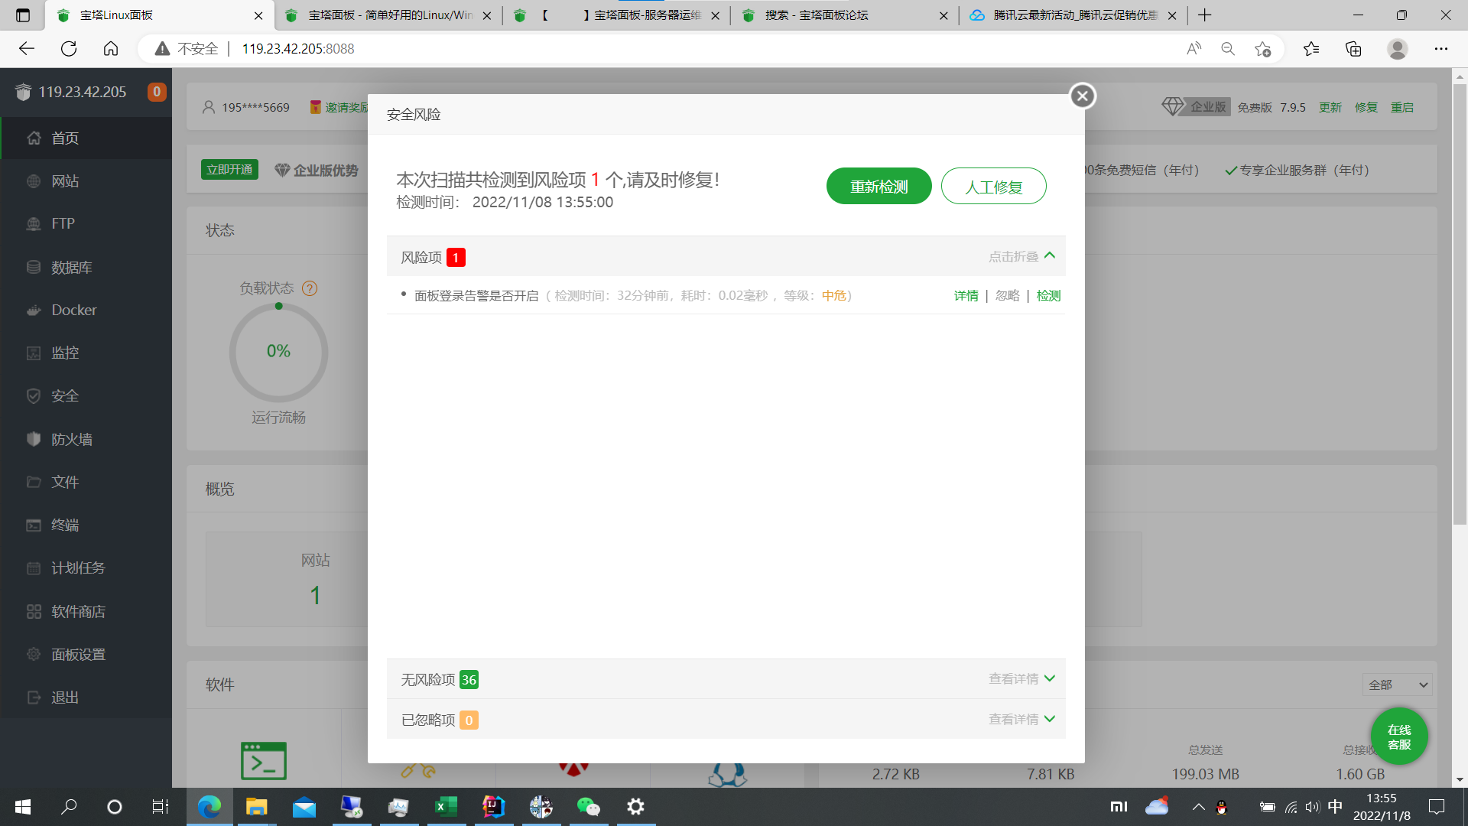Click 立即开通 button

[x=229, y=170]
